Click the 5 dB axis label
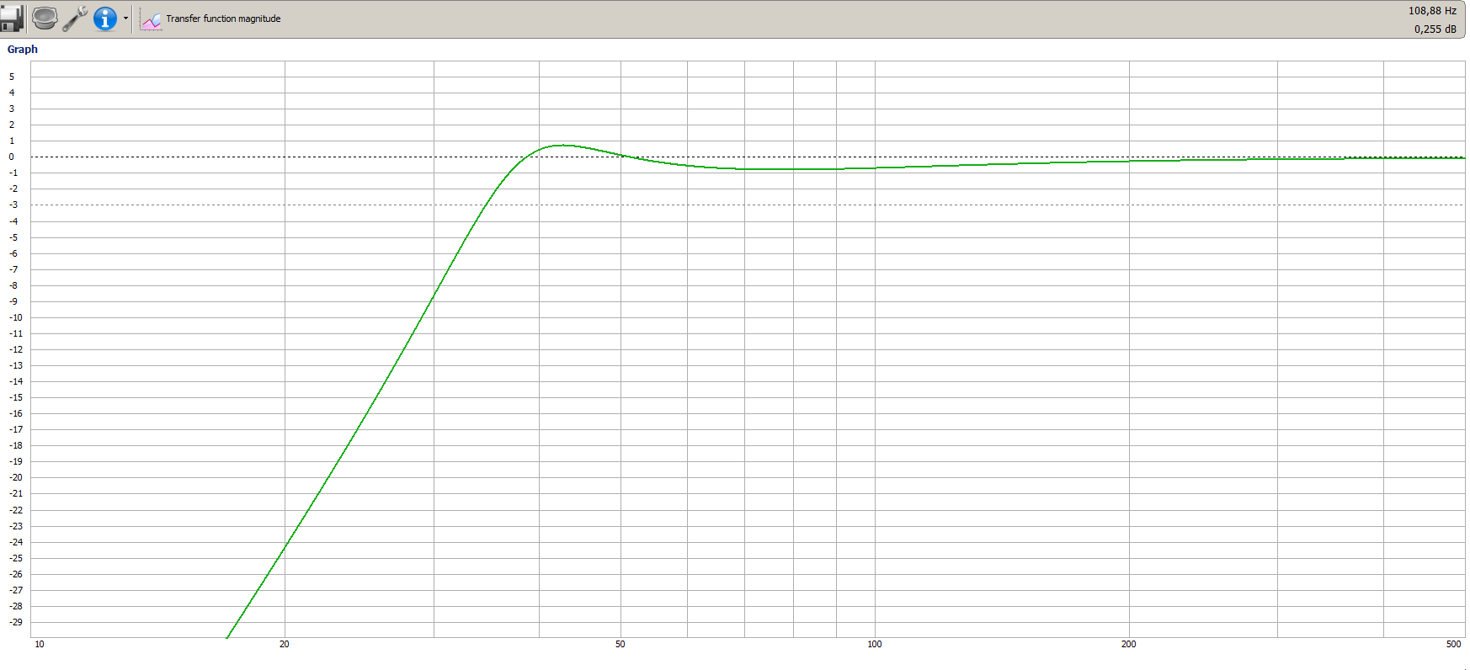Image resolution: width=1470 pixels, height=670 pixels. (12, 77)
